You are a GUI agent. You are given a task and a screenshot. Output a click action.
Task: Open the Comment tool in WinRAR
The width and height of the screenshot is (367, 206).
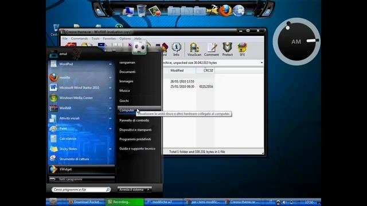[211, 49]
